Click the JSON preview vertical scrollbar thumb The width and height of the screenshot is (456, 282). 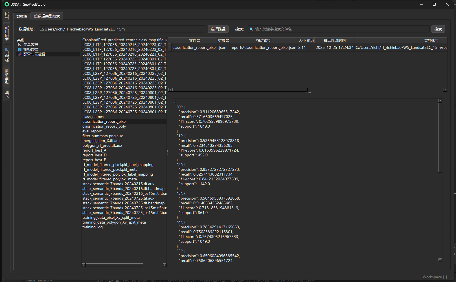(440, 137)
